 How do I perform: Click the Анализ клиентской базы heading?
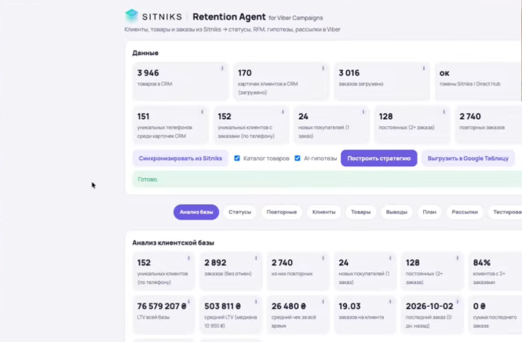(173, 243)
